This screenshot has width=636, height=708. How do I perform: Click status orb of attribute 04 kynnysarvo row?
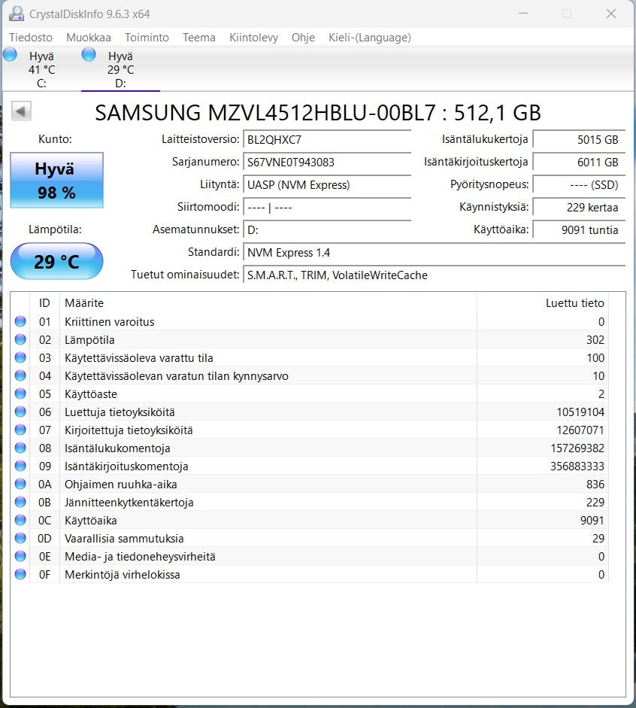click(20, 375)
